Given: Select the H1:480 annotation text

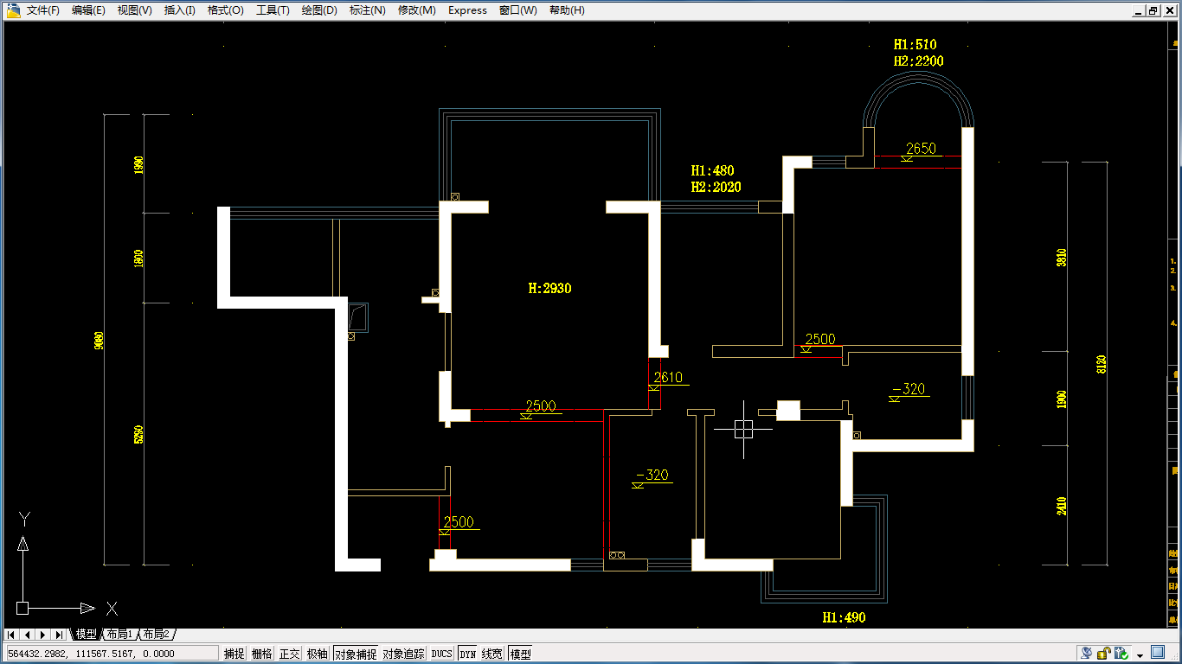Looking at the screenshot, I should click(x=712, y=171).
